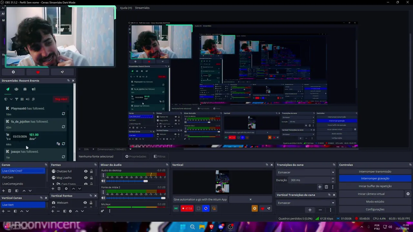Toggle lock on Chatzao full source
Viewport: 413px width, 232px height.
click(91, 171)
